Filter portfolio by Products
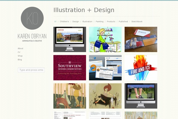 point(111,21)
